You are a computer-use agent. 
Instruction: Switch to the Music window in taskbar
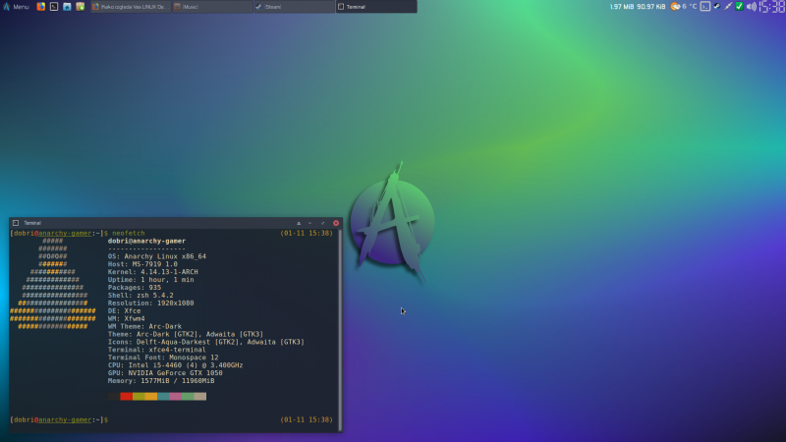pyautogui.click(x=212, y=7)
